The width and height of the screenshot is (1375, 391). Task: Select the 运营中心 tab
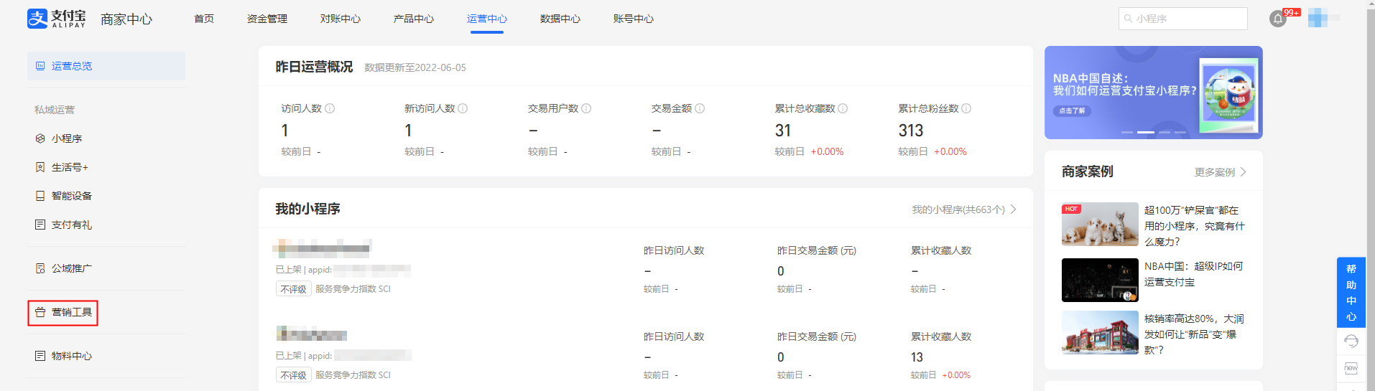(x=487, y=19)
